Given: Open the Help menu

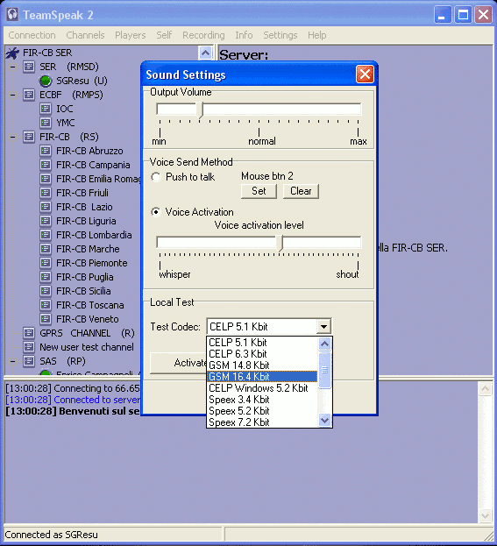Looking at the screenshot, I should pos(317,35).
